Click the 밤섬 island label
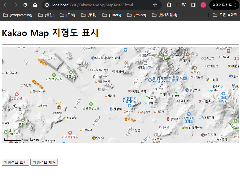The height and width of the screenshot is (176, 240). coord(138,130)
